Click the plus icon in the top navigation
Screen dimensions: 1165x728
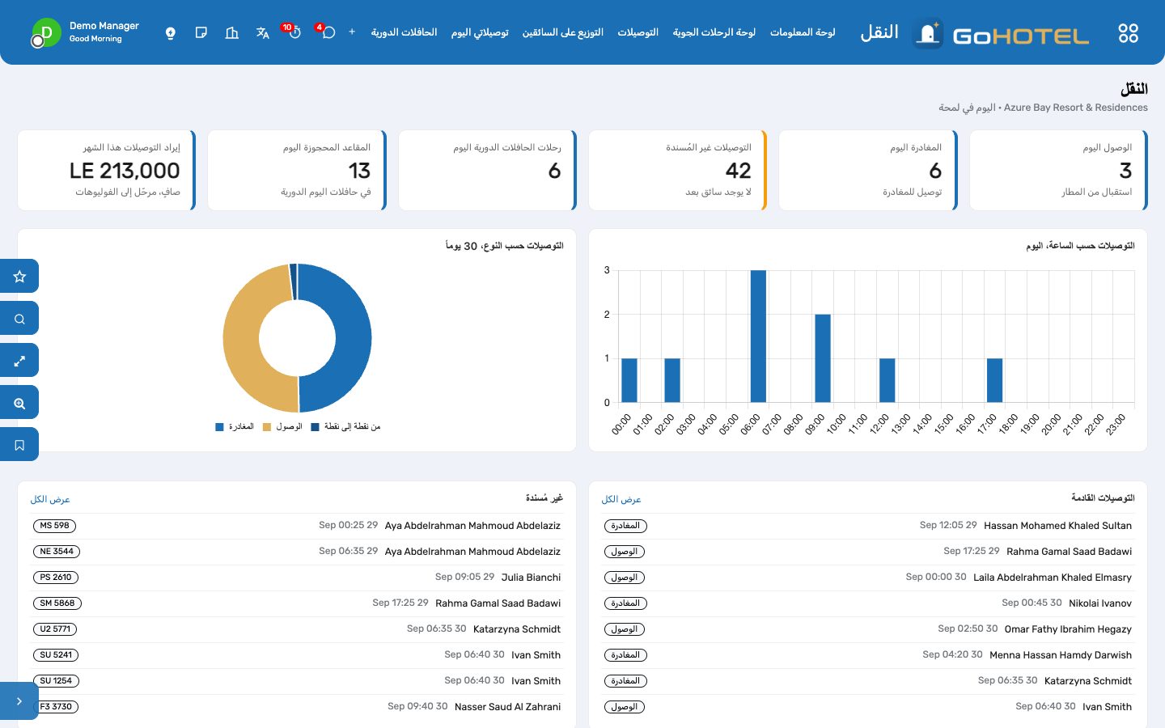(x=352, y=32)
